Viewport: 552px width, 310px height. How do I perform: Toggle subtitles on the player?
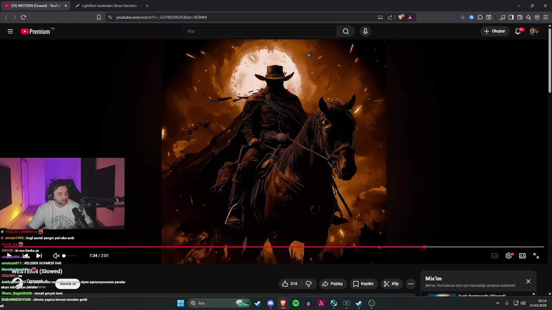495,256
